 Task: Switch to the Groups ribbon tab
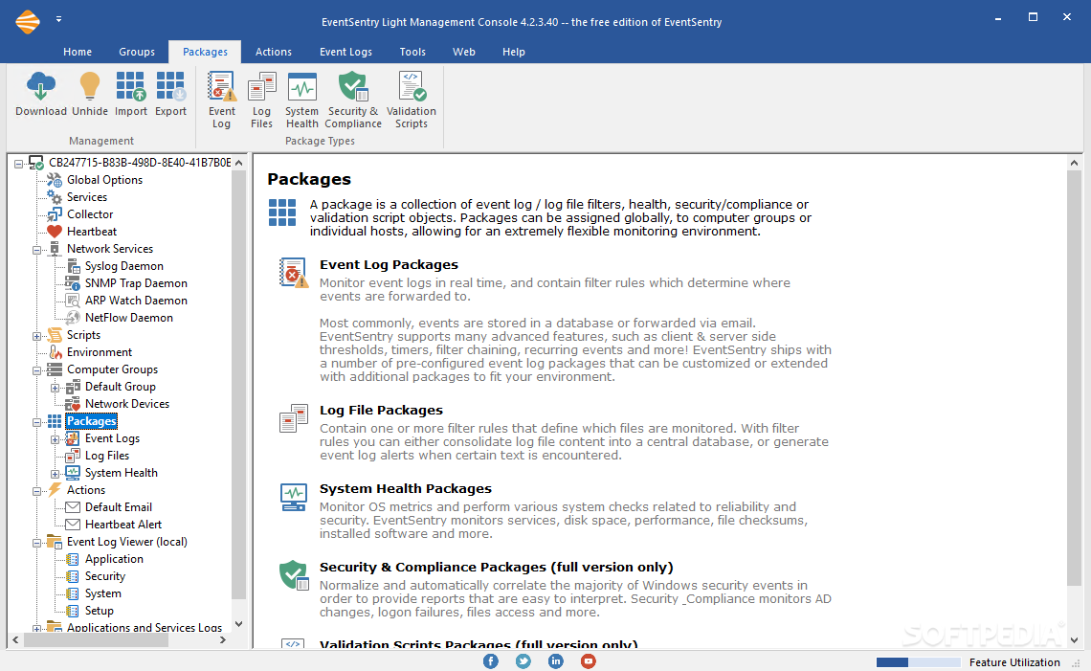(x=136, y=52)
